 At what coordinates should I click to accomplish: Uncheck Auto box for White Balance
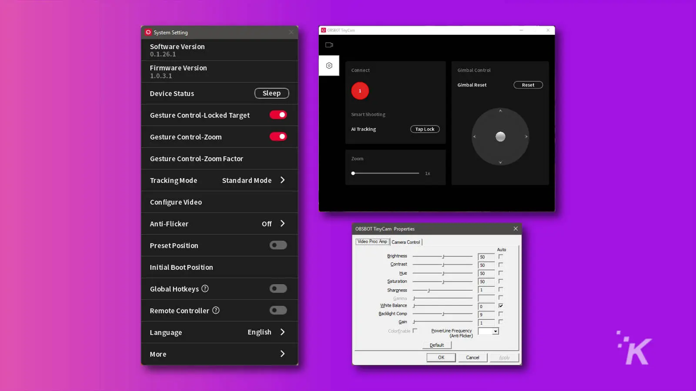501,305
